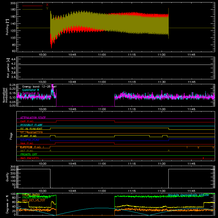
Task: Click the 4.4 tick on Roll period axis
Action: coord(13,59)
